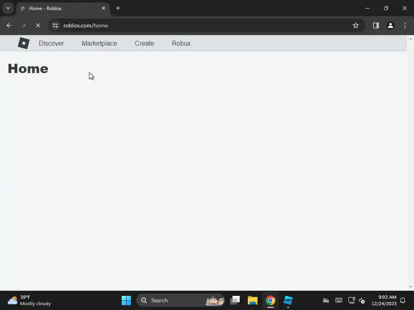The height and width of the screenshot is (310, 414).
Task: Select the Home - Roblox tab
Action: coord(63,8)
